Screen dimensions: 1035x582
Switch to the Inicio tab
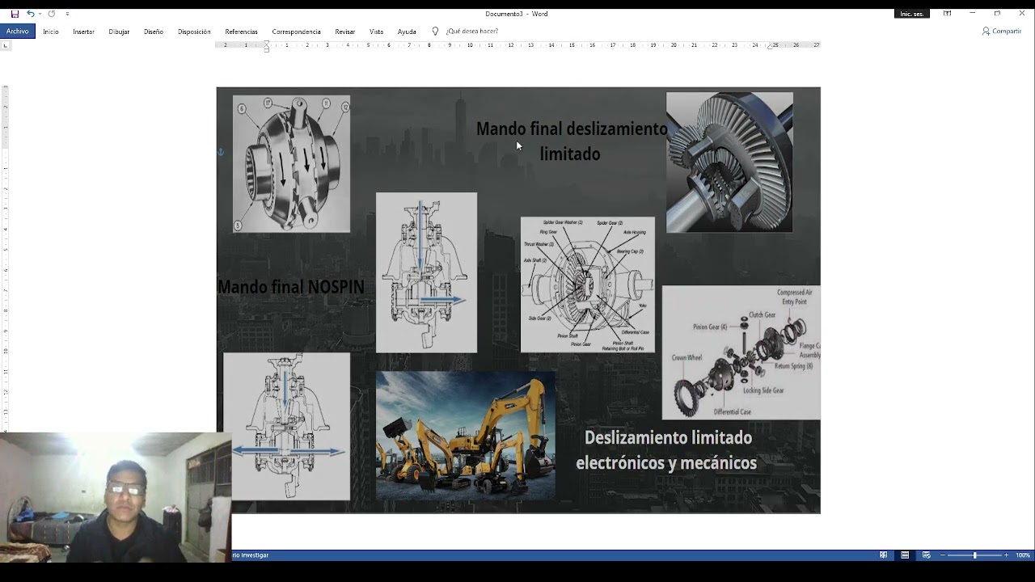(51, 32)
